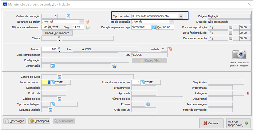254x130 pixels.
Task: Open the calendar picker for Data/hora para entrega
Action: click(154, 27)
